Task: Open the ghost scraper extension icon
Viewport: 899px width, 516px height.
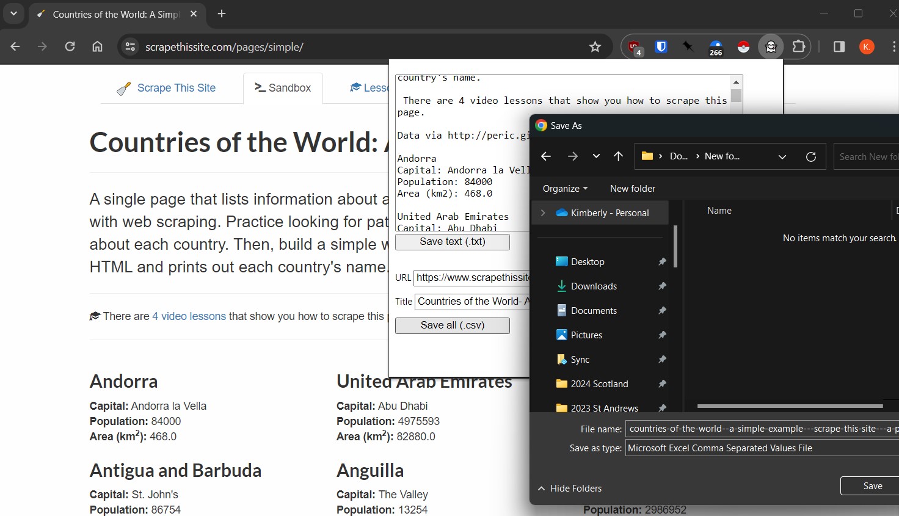Action: click(x=771, y=46)
